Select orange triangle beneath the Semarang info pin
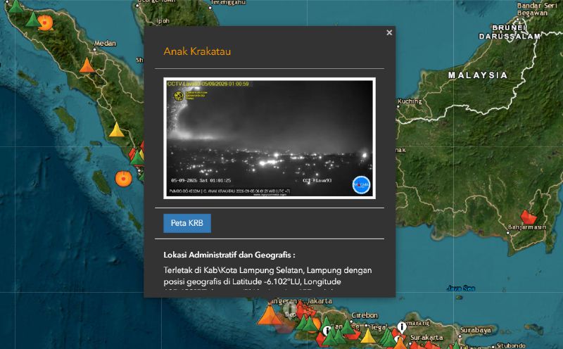This screenshot has width=563, height=349. 400,343
